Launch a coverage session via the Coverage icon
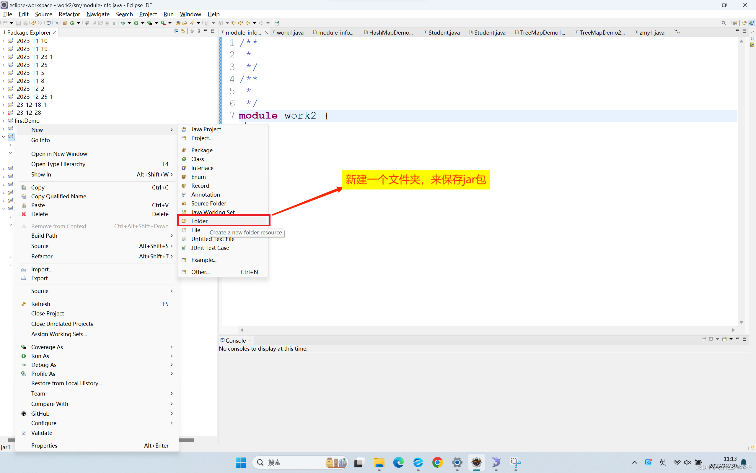The height and width of the screenshot is (473, 756). point(150,23)
